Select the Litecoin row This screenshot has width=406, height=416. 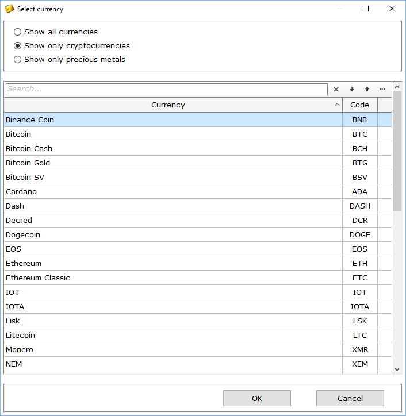click(198, 335)
